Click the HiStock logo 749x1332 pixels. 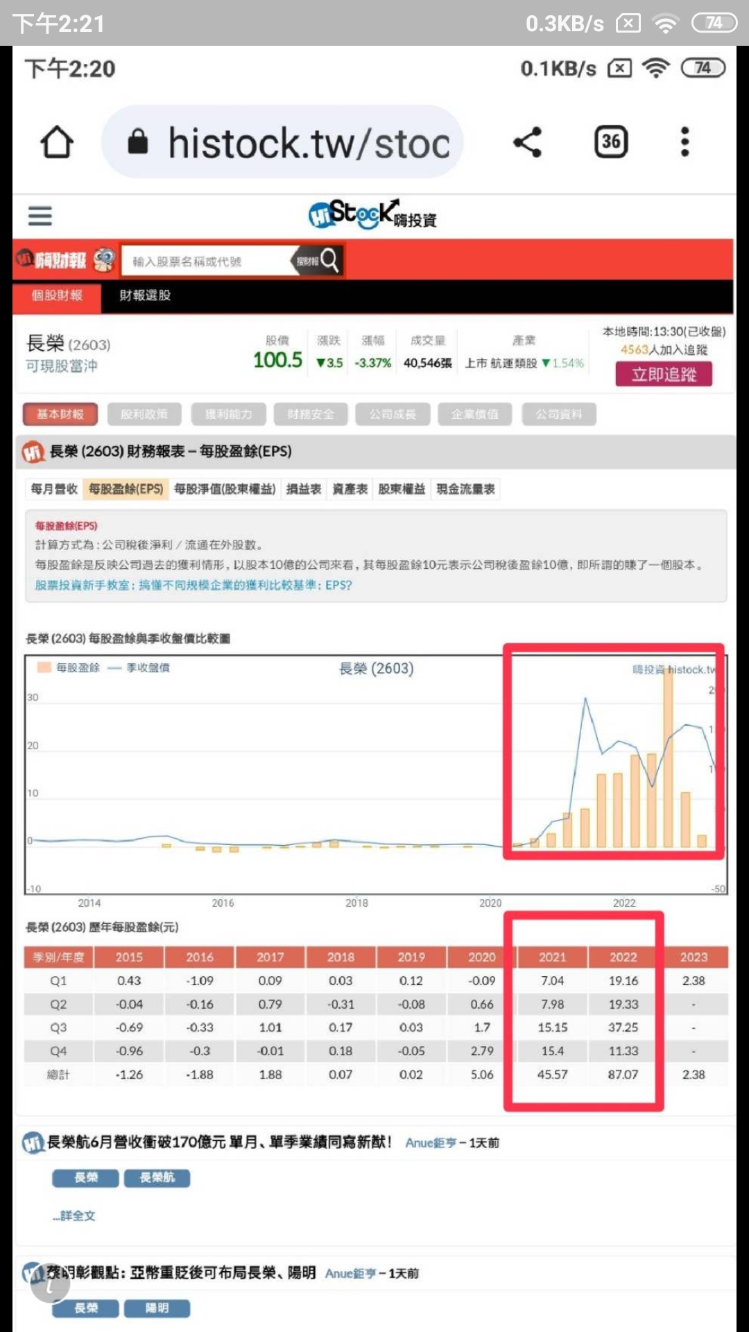(x=372, y=214)
